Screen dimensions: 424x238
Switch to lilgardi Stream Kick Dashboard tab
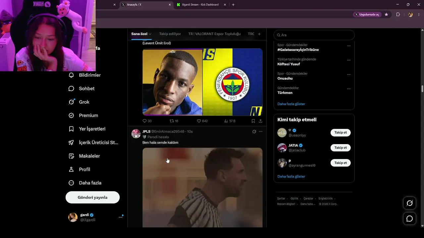coord(201,5)
